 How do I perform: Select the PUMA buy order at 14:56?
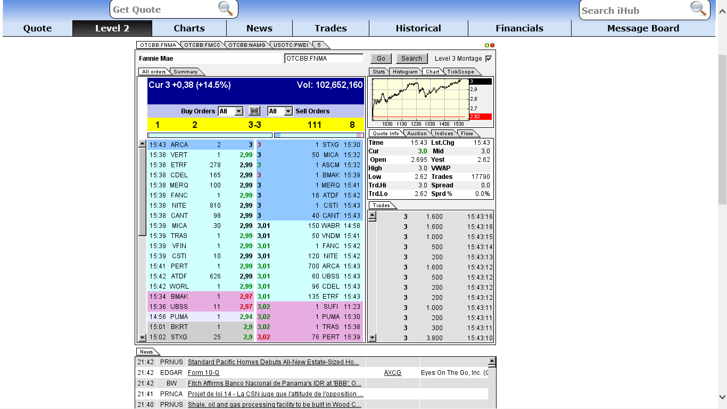pyautogui.click(x=201, y=317)
